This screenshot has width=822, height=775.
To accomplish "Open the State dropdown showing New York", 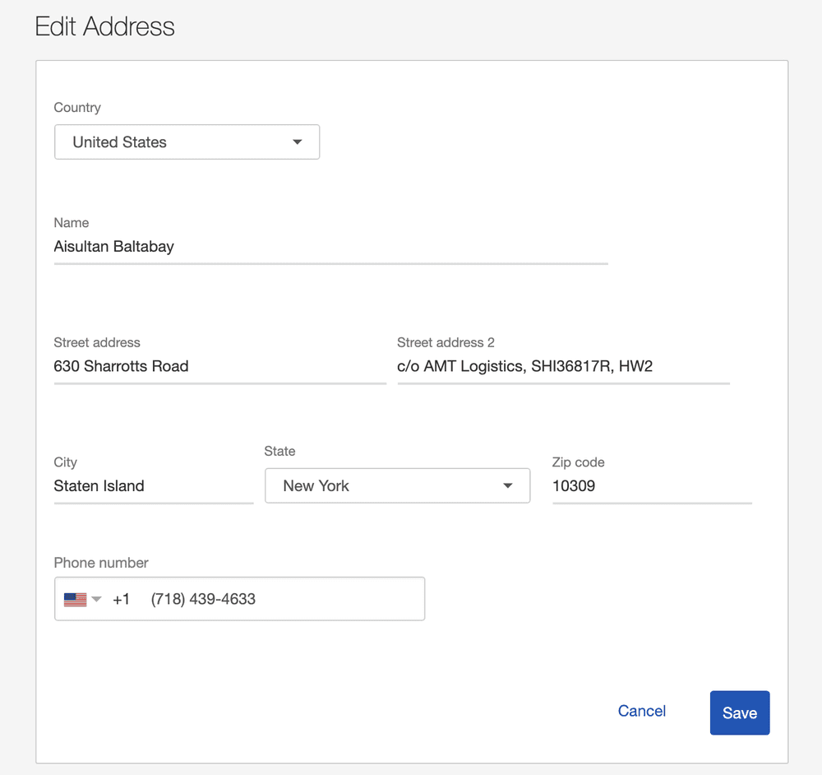I will (397, 486).
